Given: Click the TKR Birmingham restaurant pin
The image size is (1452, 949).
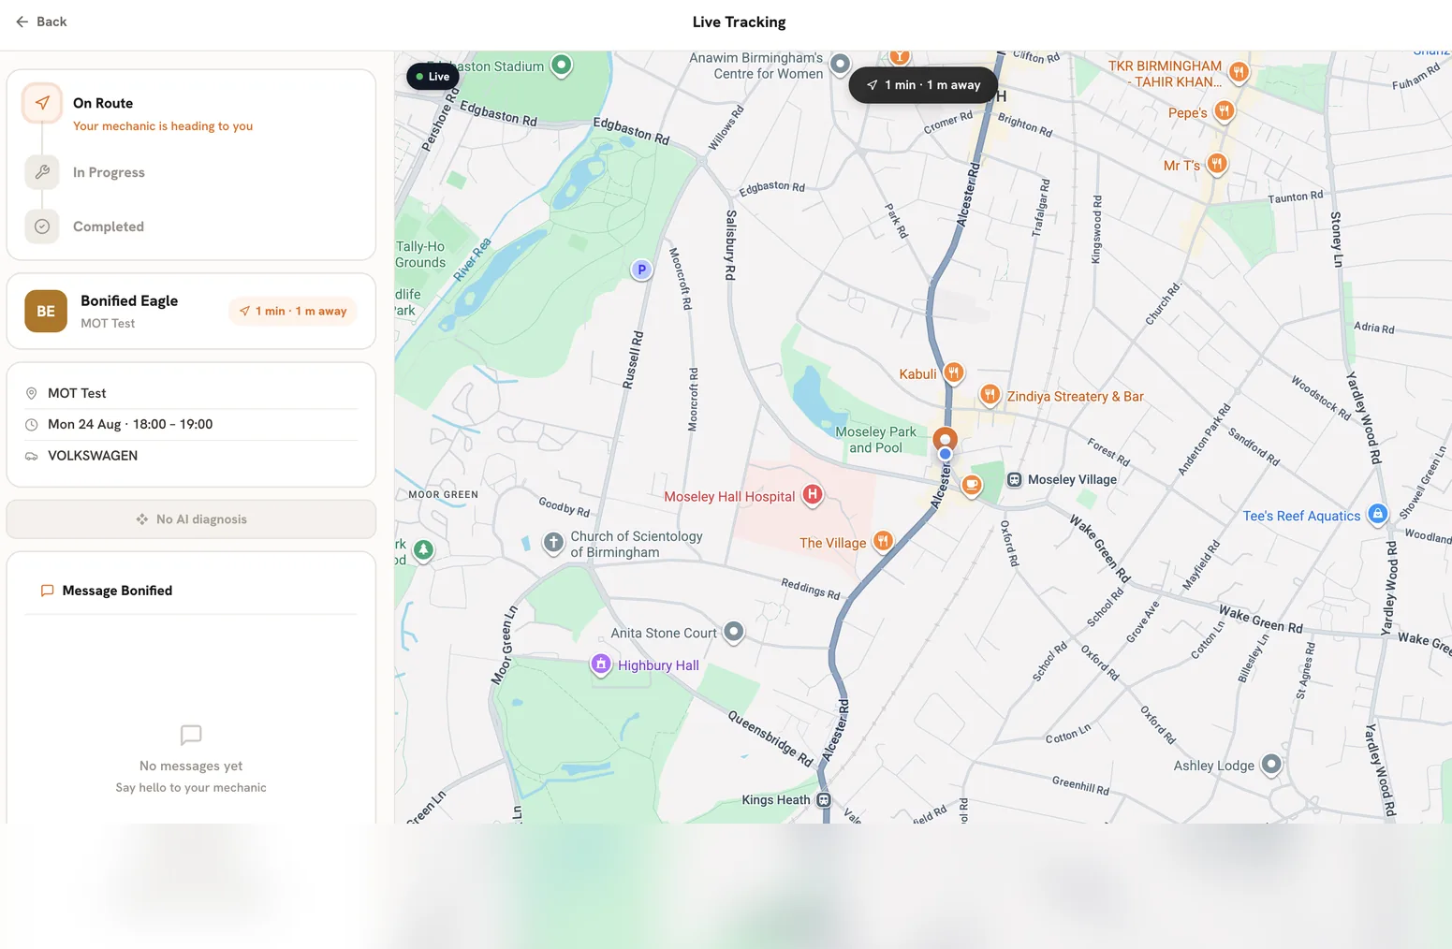Looking at the screenshot, I should coord(1239,71).
